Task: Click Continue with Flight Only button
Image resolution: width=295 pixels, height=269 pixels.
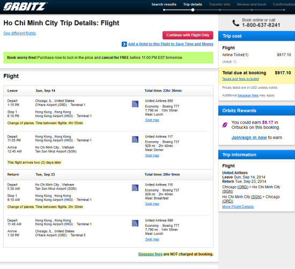Action: pyautogui.click(x=188, y=35)
